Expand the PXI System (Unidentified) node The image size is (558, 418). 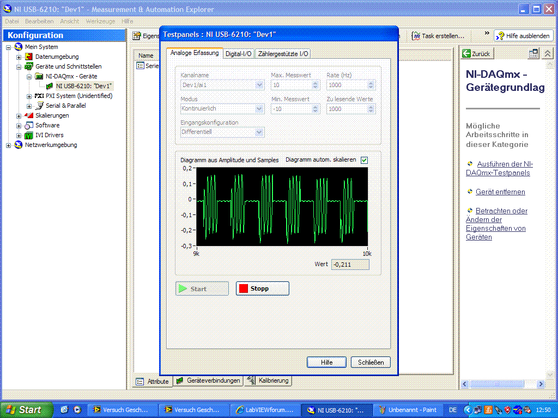(x=29, y=96)
